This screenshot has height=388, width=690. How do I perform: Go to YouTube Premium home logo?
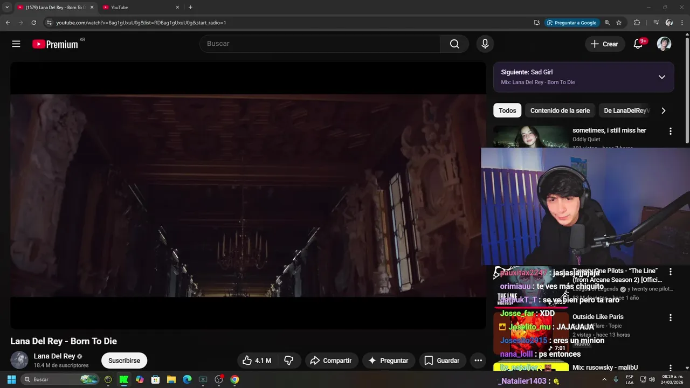pyautogui.click(x=55, y=44)
